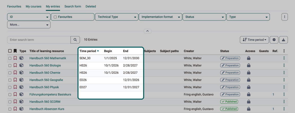
Task: Open the Time period sort dropdown
Action: 254,40
